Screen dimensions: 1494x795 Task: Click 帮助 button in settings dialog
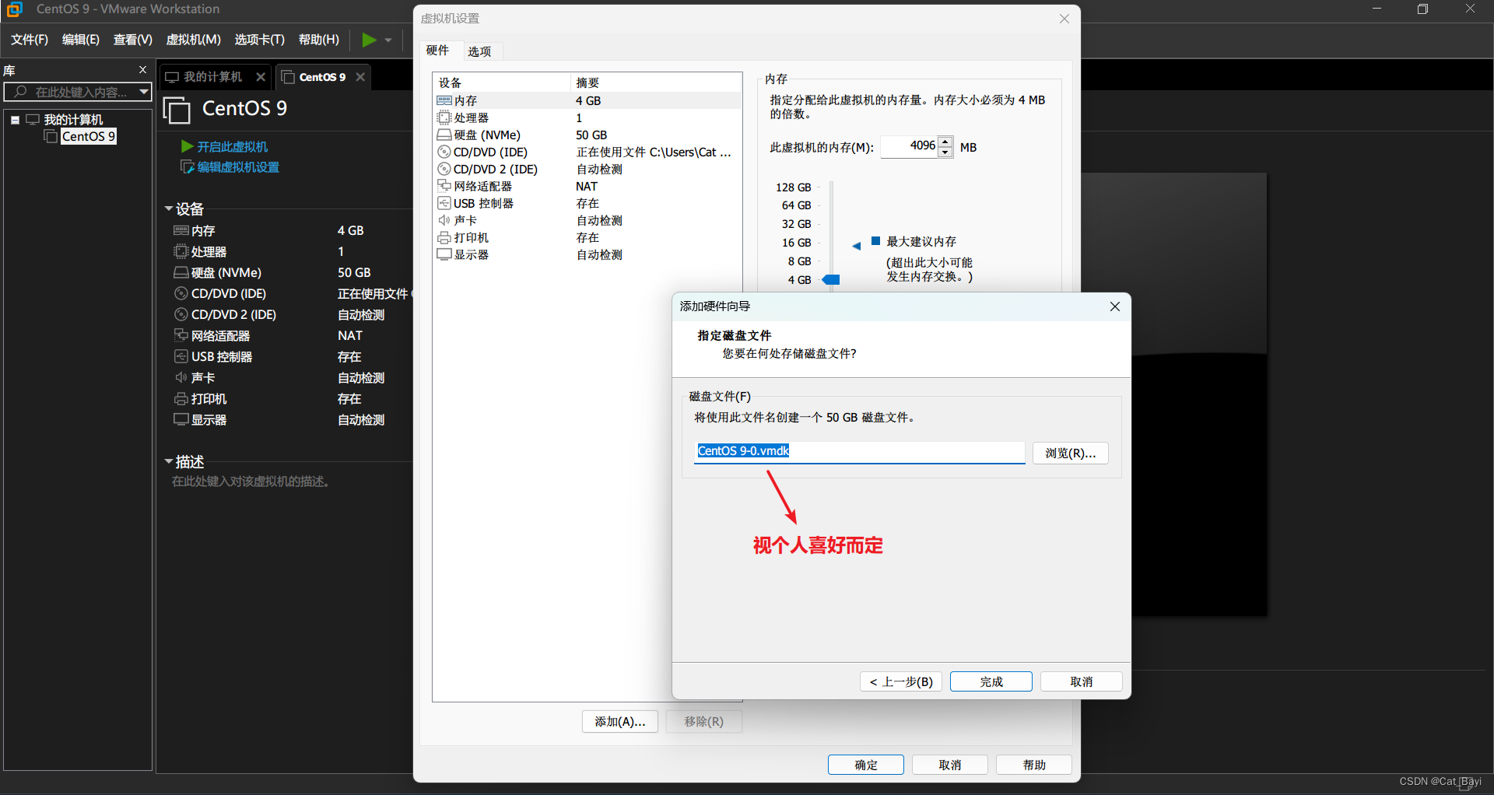1034,765
